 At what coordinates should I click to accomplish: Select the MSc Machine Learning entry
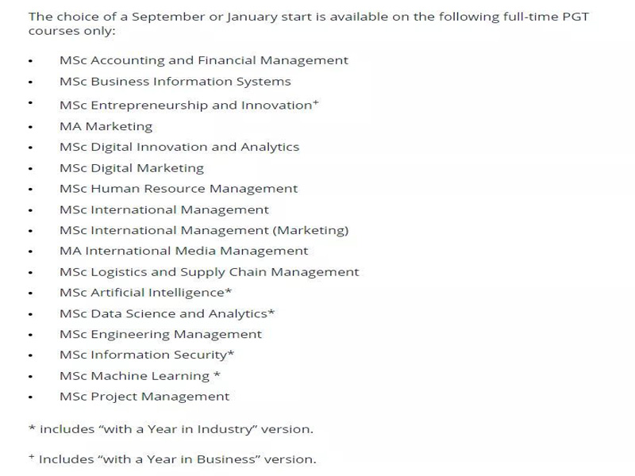point(140,376)
